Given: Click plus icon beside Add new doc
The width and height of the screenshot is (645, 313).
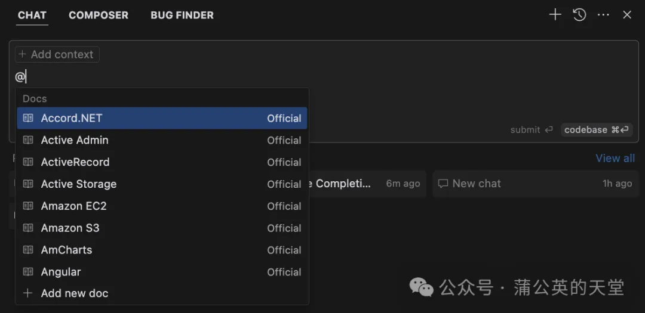Looking at the screenshot, I should click(x=27, y=293).
